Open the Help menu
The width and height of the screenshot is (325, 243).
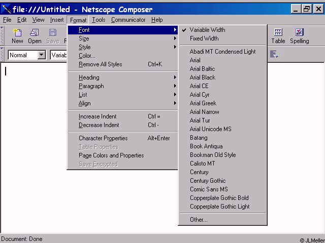point(157,20)
